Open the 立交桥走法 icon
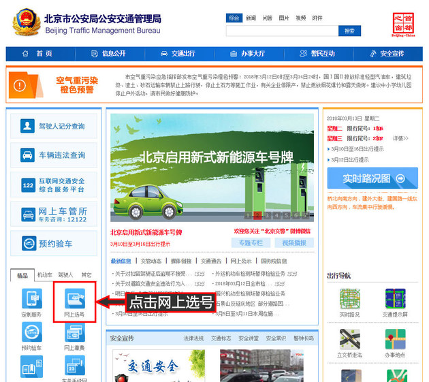429x382 pixels. click(x=349, y=339)
